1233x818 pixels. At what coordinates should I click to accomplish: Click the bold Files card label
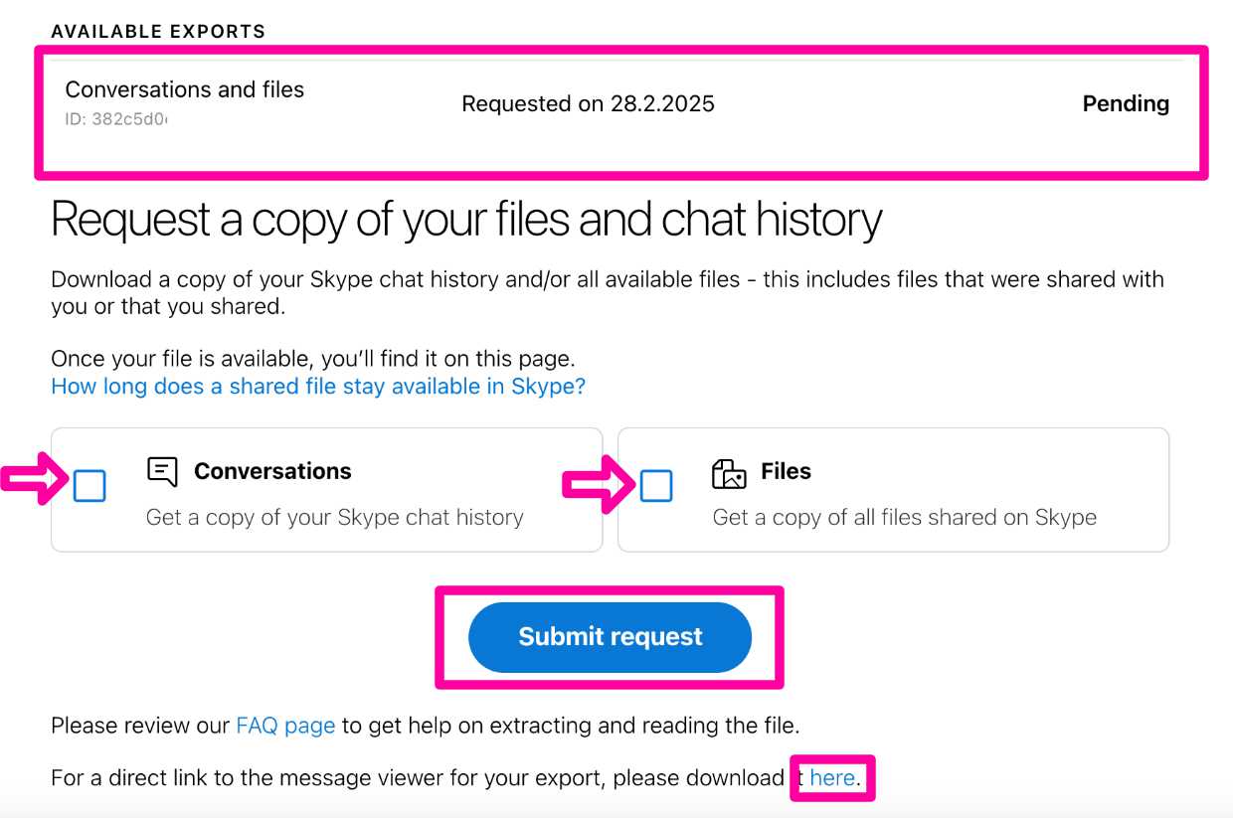pos(786,471)
